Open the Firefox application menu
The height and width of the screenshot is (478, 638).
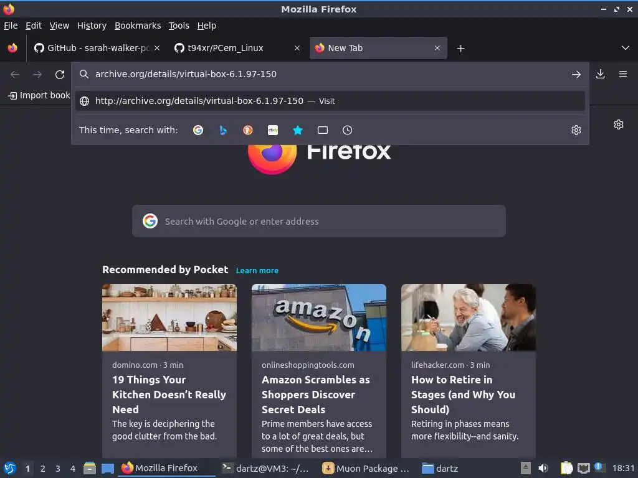click(622, 74)
